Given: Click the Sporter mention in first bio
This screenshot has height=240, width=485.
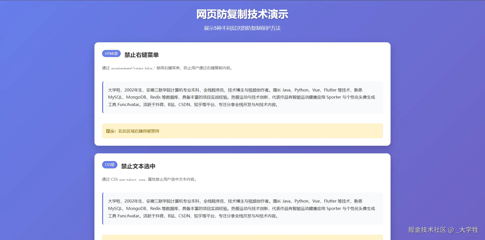Looking at the screenshot, I should [333, 97].
